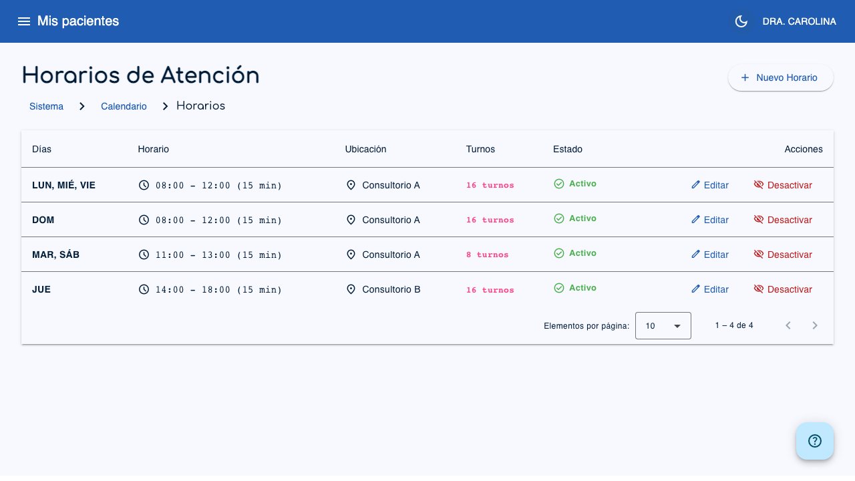855x481 pixels.
Task: Open the hamburger navigation menu
Action: pyautogui.click(x=24, y=21)
